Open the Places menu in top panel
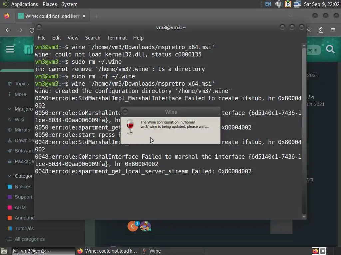Image resolution: width=341 pixels, height=255 pixels. [50, 4]
